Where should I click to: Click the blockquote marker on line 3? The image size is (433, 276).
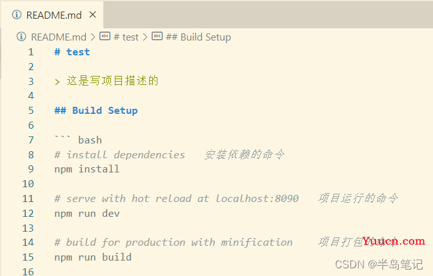click(57, 82)
